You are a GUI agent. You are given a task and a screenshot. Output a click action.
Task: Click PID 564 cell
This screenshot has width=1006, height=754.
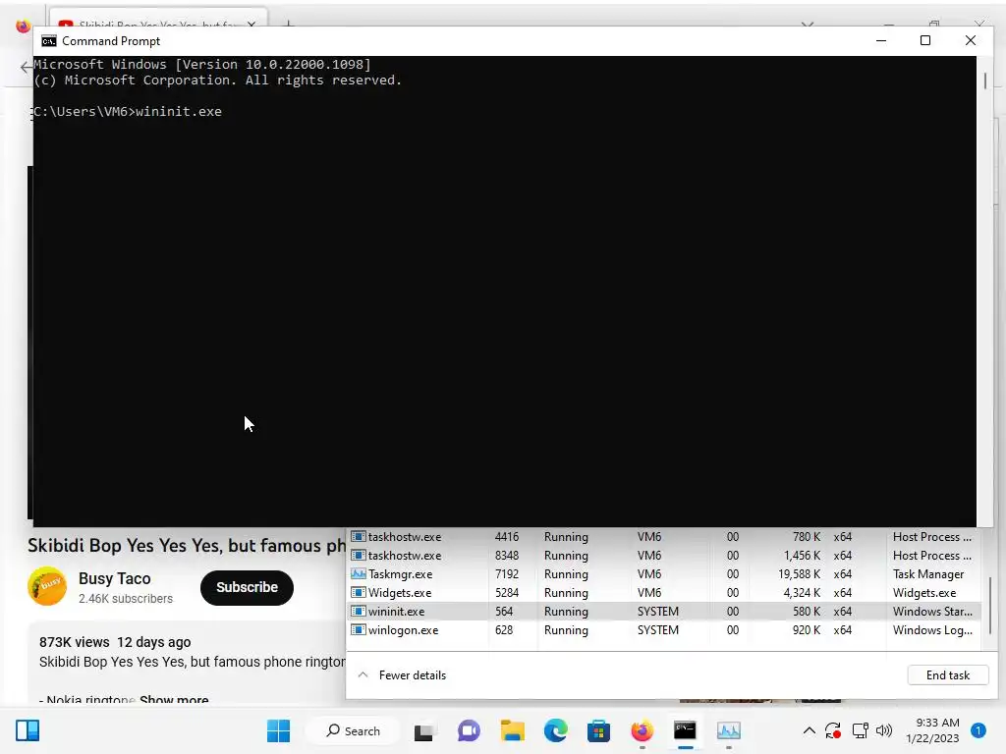pyautogui.click(x=504, y=611)
